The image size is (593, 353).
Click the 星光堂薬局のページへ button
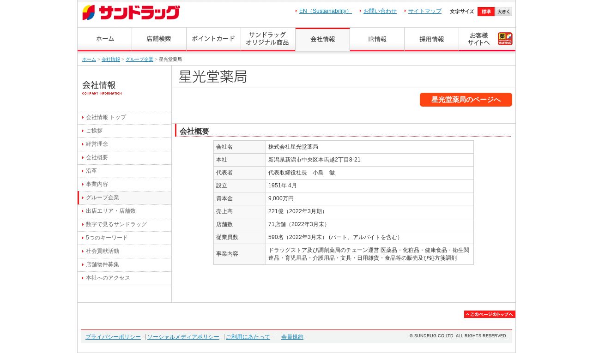pos(466,100)
